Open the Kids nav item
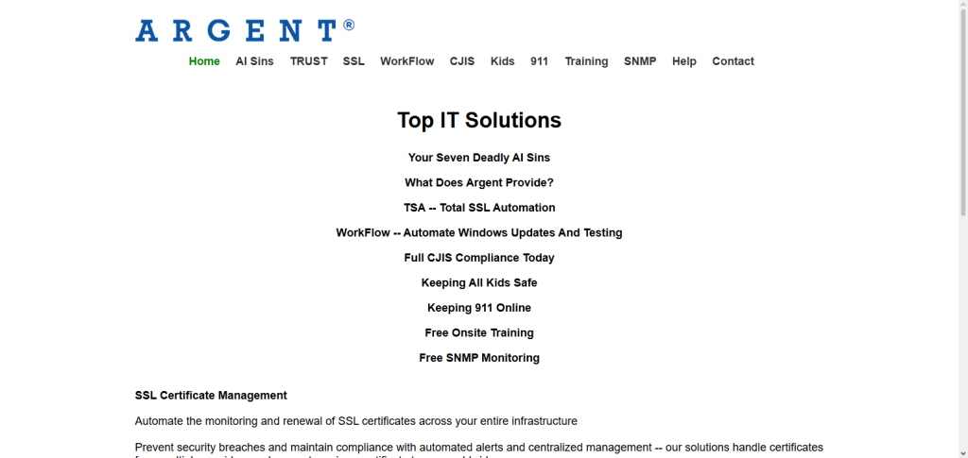The width and height of the screenshot is (968, 458). (503, 61)
